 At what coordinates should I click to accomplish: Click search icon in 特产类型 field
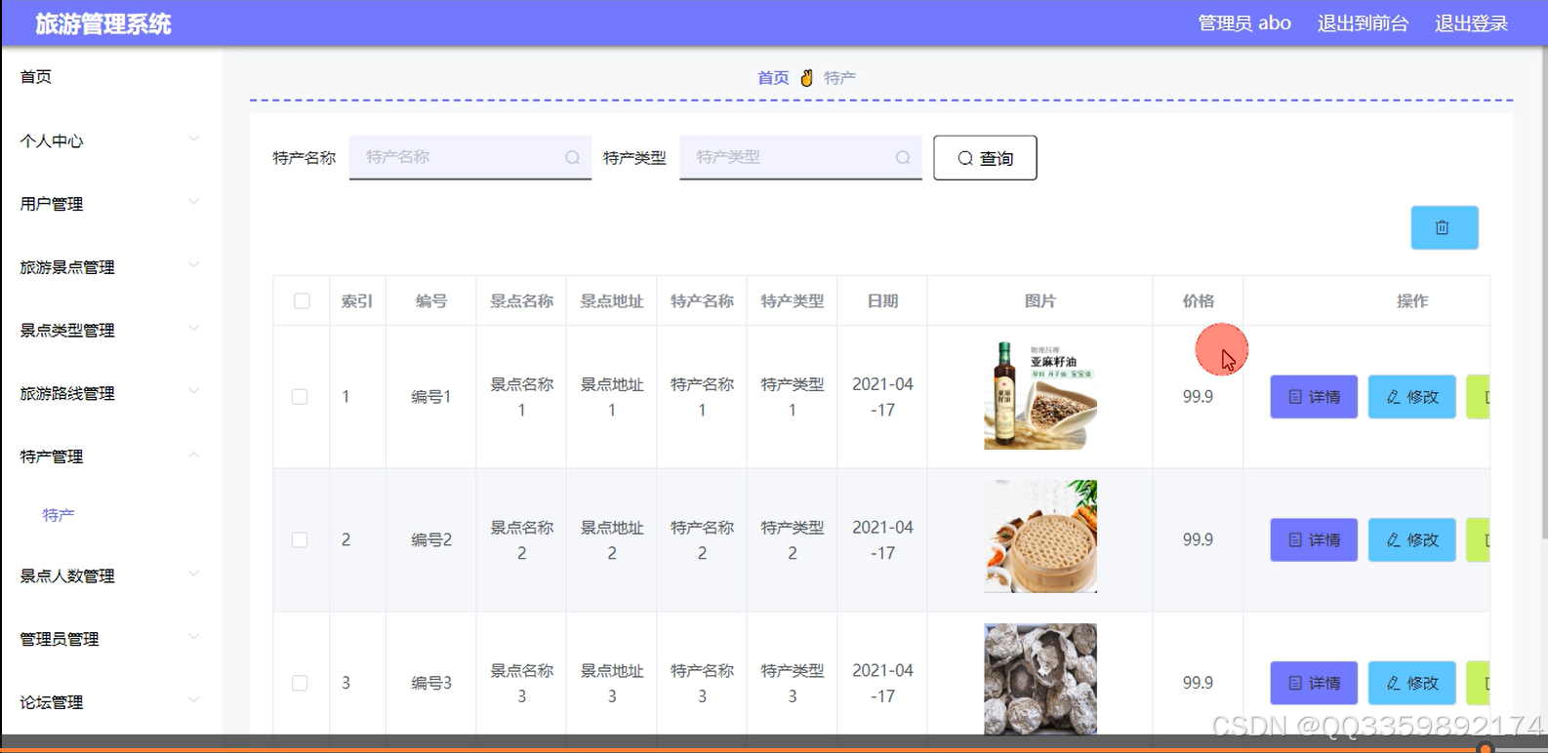903,157
